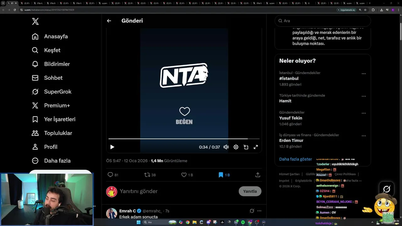This screenshot has width=402, height=226.
Task: Mute the video volume
Action: point(226,147)
